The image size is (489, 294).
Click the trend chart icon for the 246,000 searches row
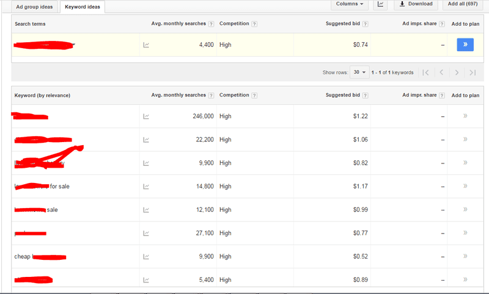(x=146, y=117)
